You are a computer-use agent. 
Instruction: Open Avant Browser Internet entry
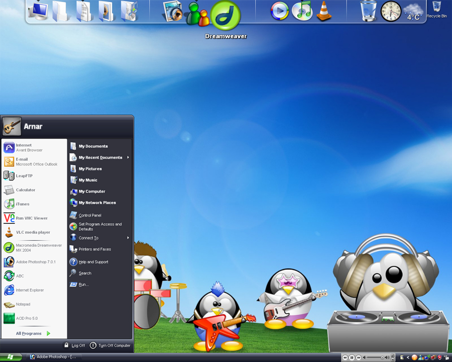point(34,147)
